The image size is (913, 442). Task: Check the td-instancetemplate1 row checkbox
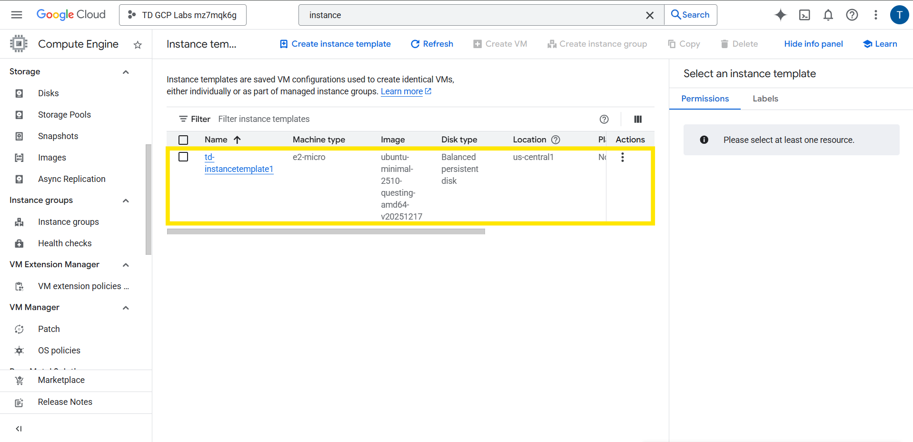point(183,157)
